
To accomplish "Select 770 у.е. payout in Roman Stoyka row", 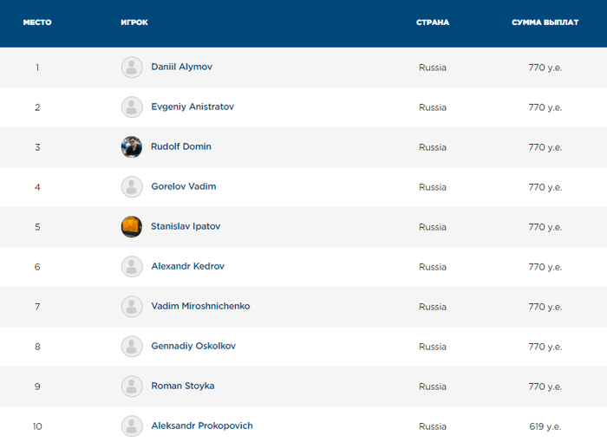I will (545, 387).
